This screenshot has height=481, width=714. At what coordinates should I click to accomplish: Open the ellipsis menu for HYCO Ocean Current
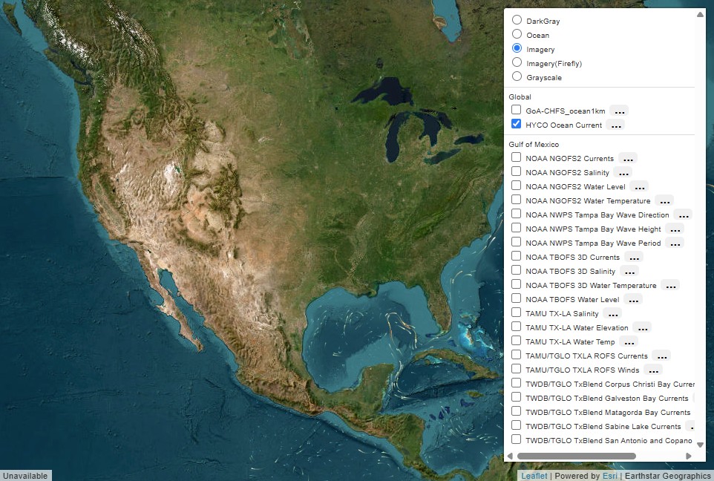click(615, 125)
